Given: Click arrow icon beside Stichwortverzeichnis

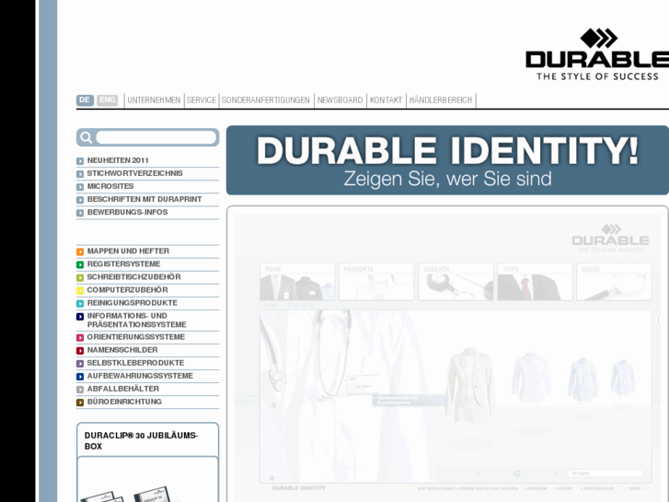Looking at the screenshot, I should (80, 174).
